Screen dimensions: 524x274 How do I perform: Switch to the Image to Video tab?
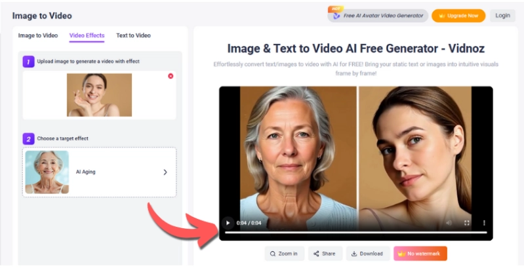pyautogui.click(x=38, y=35)
